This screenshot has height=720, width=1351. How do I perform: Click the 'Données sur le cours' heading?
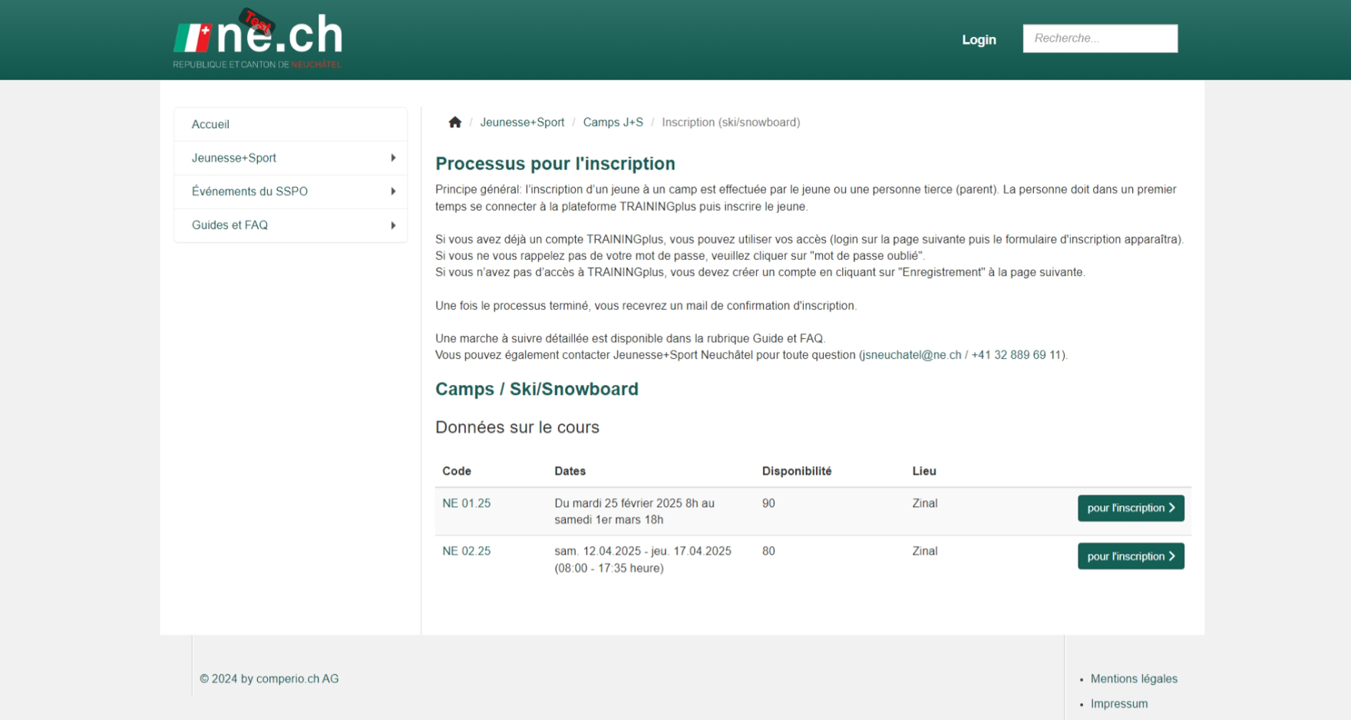point(517,427)
